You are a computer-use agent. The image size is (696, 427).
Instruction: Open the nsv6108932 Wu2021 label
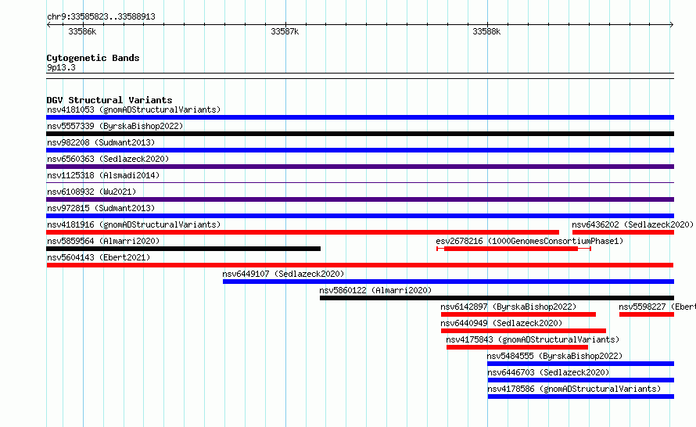(x=91, y=192)
